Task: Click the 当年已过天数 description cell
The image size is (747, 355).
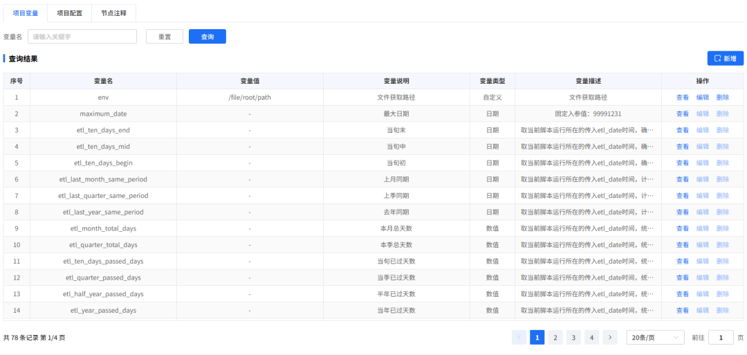Action: 396,310
